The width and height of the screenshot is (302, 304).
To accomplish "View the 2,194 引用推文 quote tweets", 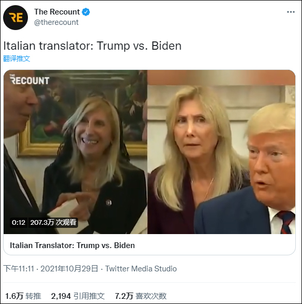I will click(x=78, y=296).
